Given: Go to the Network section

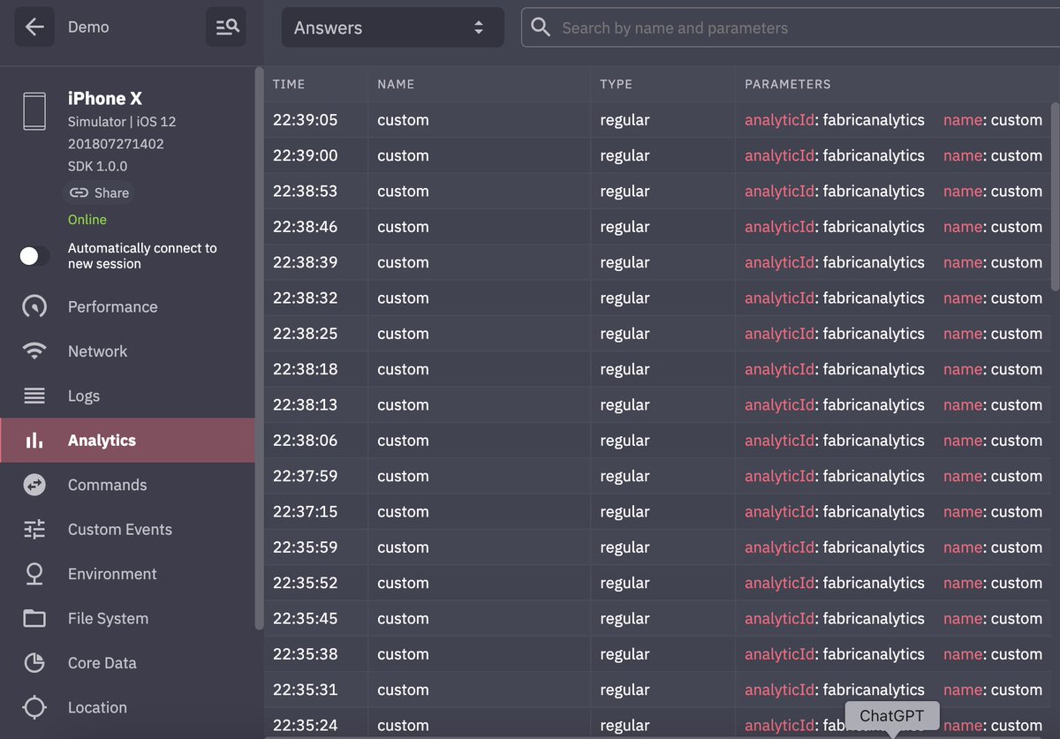Looking at the screenshot, I should click(127, 351).
